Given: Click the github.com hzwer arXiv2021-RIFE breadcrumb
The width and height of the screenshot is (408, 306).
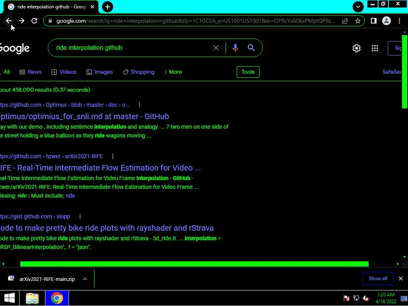Looking at the screenshot, I should click(x=51, y=156).
